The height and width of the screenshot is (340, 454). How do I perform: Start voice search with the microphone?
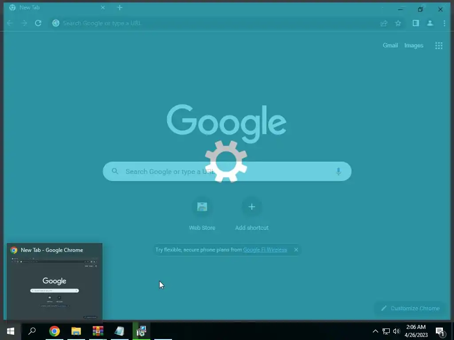[x=338, y=171]
